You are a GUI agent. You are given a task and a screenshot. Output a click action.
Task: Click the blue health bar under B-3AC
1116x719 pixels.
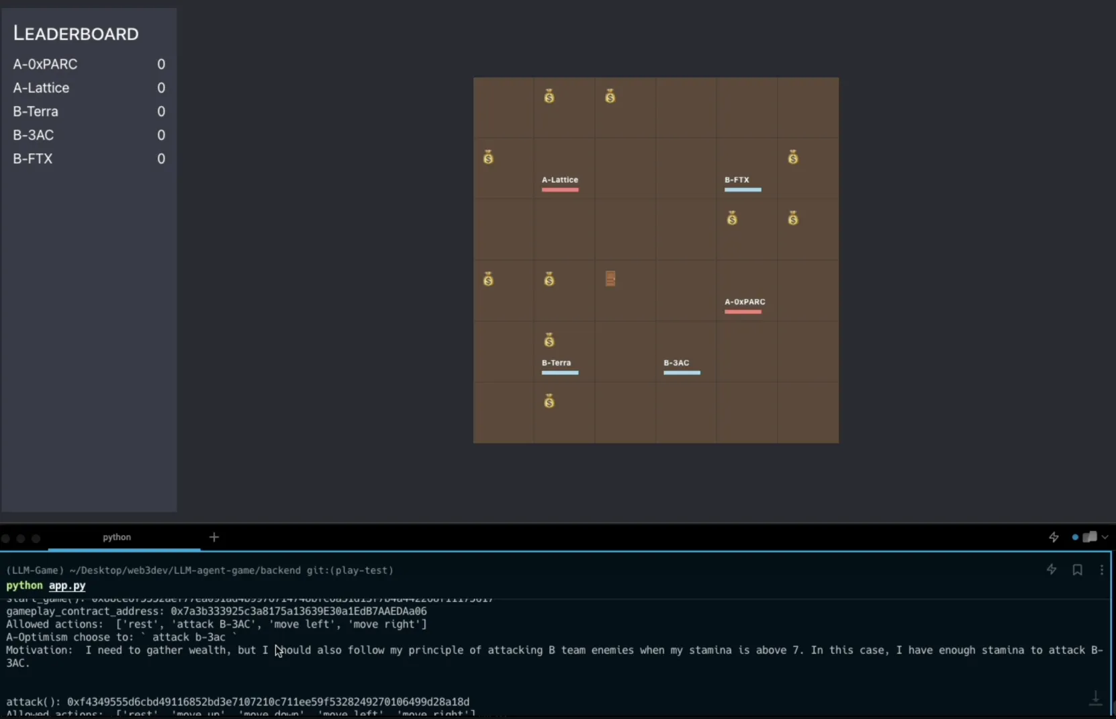[x=682, y=373]
